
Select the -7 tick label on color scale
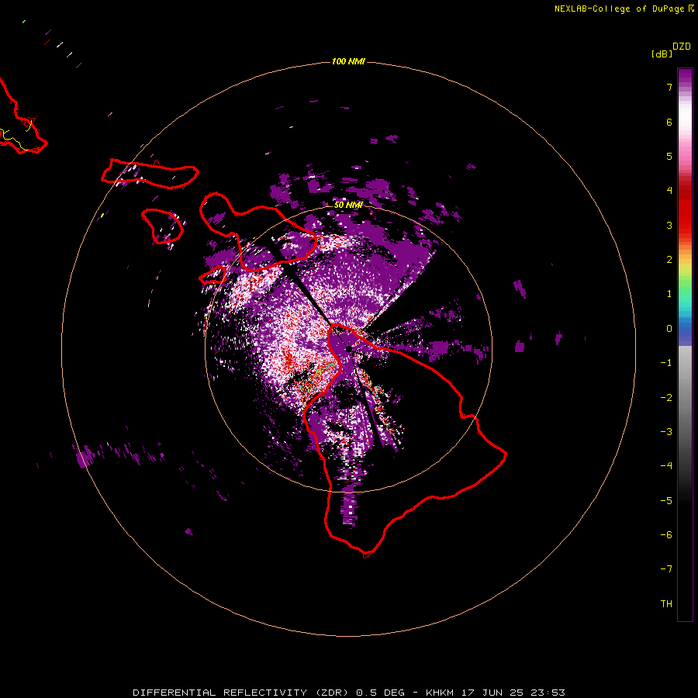pyautogui.click(x=666, y=569)
